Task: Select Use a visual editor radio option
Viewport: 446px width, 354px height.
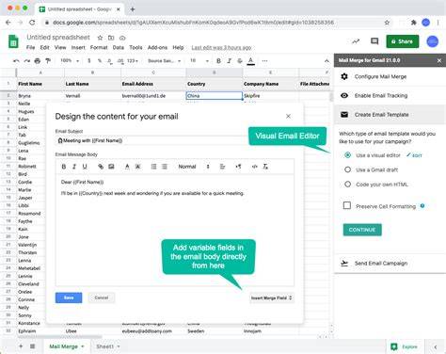Action: click(347, 155)
